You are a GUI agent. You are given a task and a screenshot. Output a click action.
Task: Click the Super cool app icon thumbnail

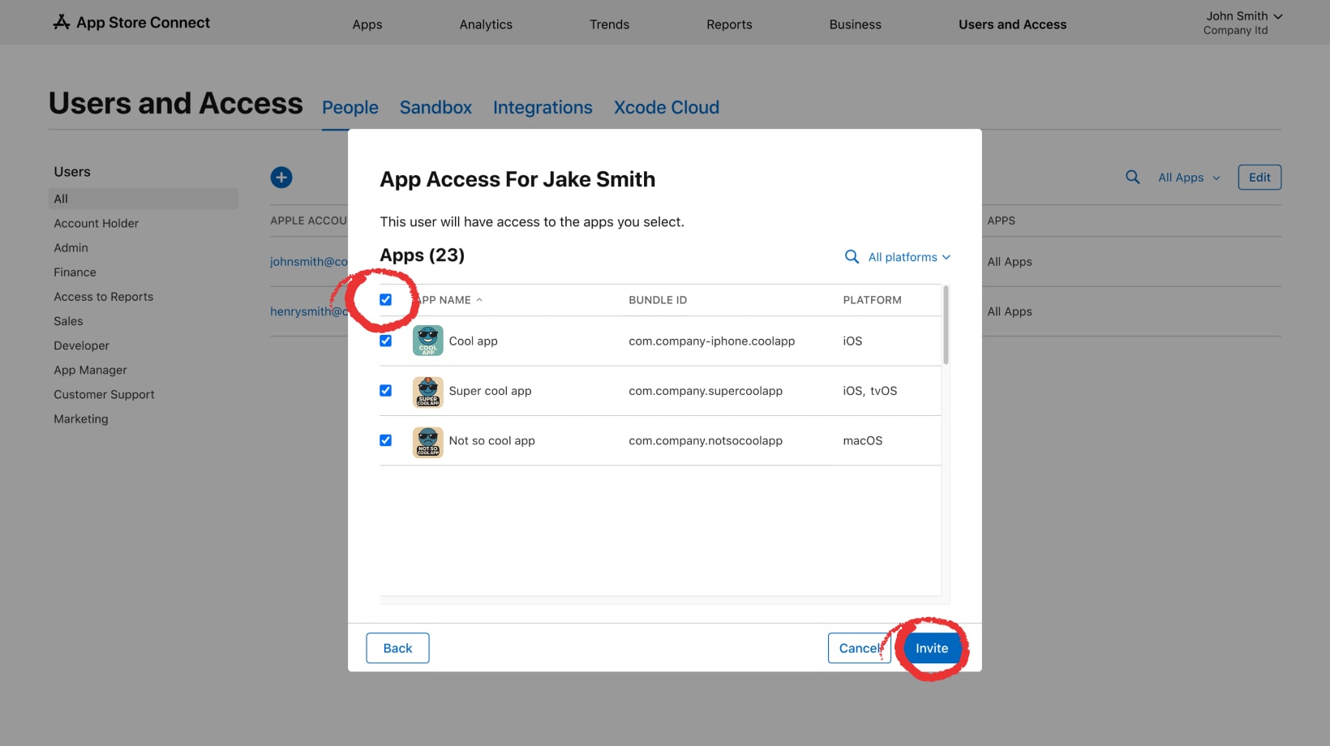click(427, 391)
